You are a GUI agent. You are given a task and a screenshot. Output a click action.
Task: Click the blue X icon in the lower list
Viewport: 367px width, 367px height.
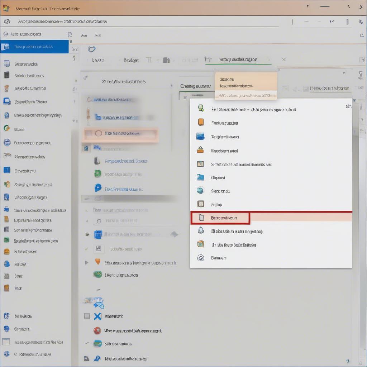point(97,316)
